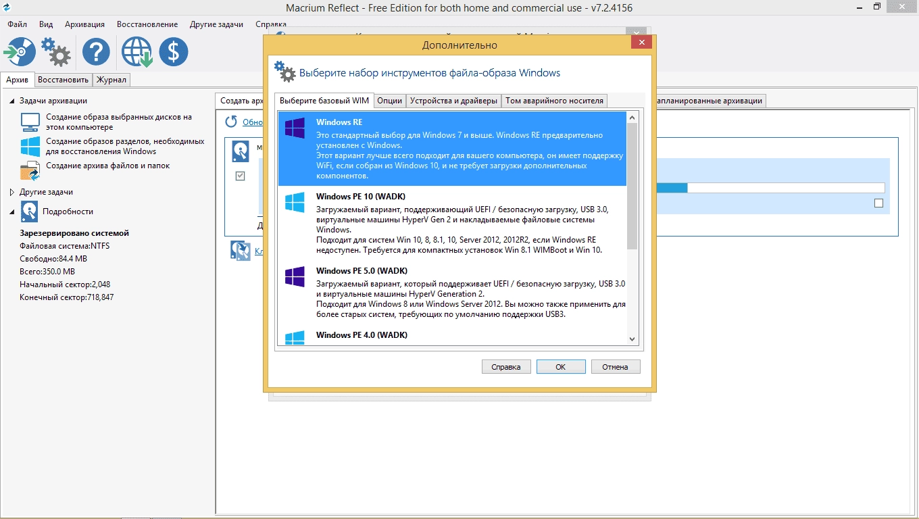Image resolution: width=919 pixels, height=519 pixels.
Task: Click the question mark help icon
Action: (x=97, y=52)
